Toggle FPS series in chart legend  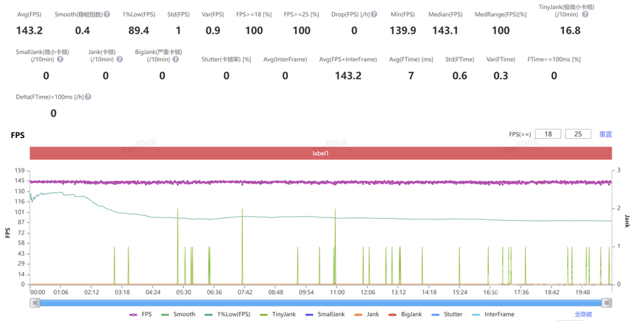click(x=140, y=314)
